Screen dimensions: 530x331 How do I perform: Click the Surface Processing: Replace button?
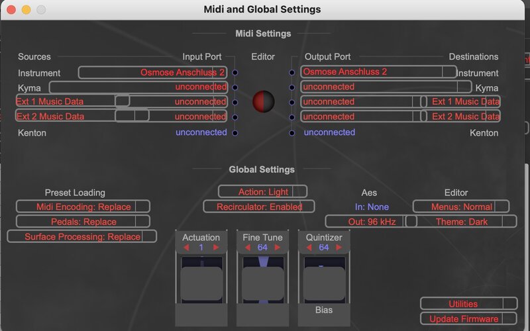pos(81,236)
